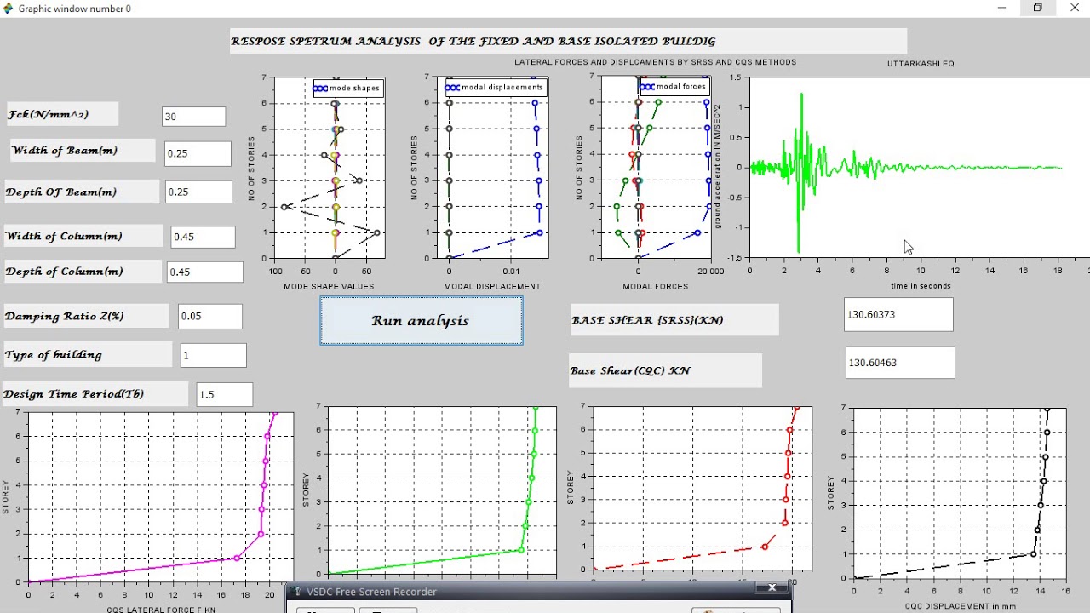This screenshot has height=613, width=1090.
Task: Click the modal forces legend box
Action: 674,86
